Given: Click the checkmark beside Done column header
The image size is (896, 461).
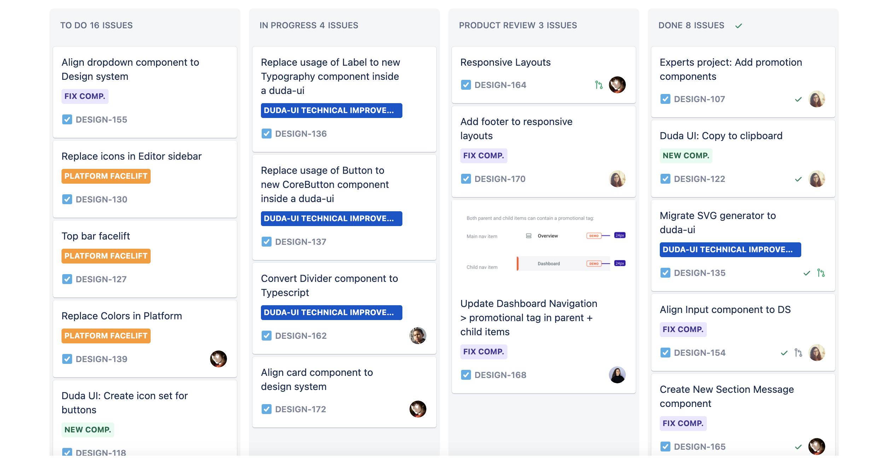Looking at the screenshot, I should 738,26.
